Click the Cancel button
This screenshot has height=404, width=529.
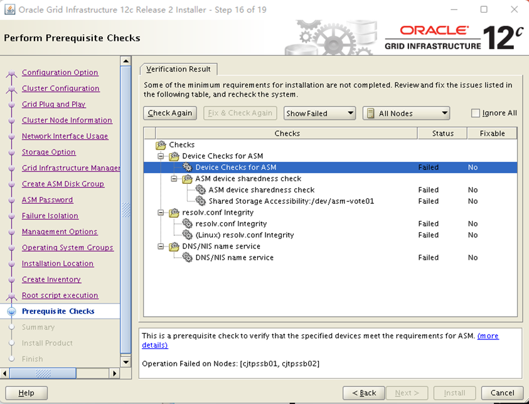click(x=502, y=393)
